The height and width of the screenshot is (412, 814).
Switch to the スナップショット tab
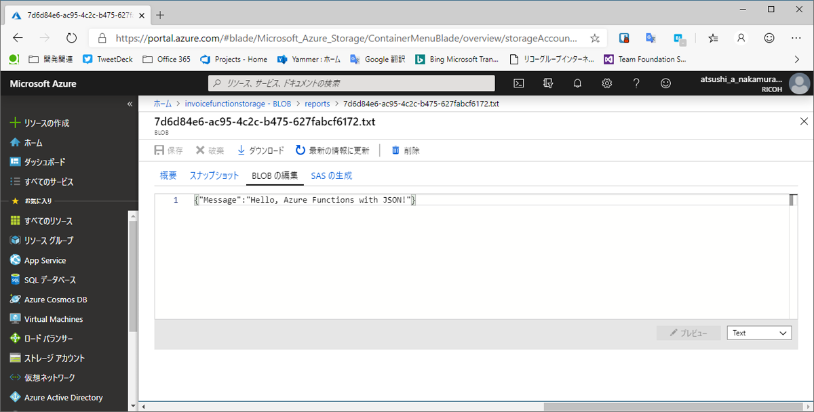[x=214, y=176]
